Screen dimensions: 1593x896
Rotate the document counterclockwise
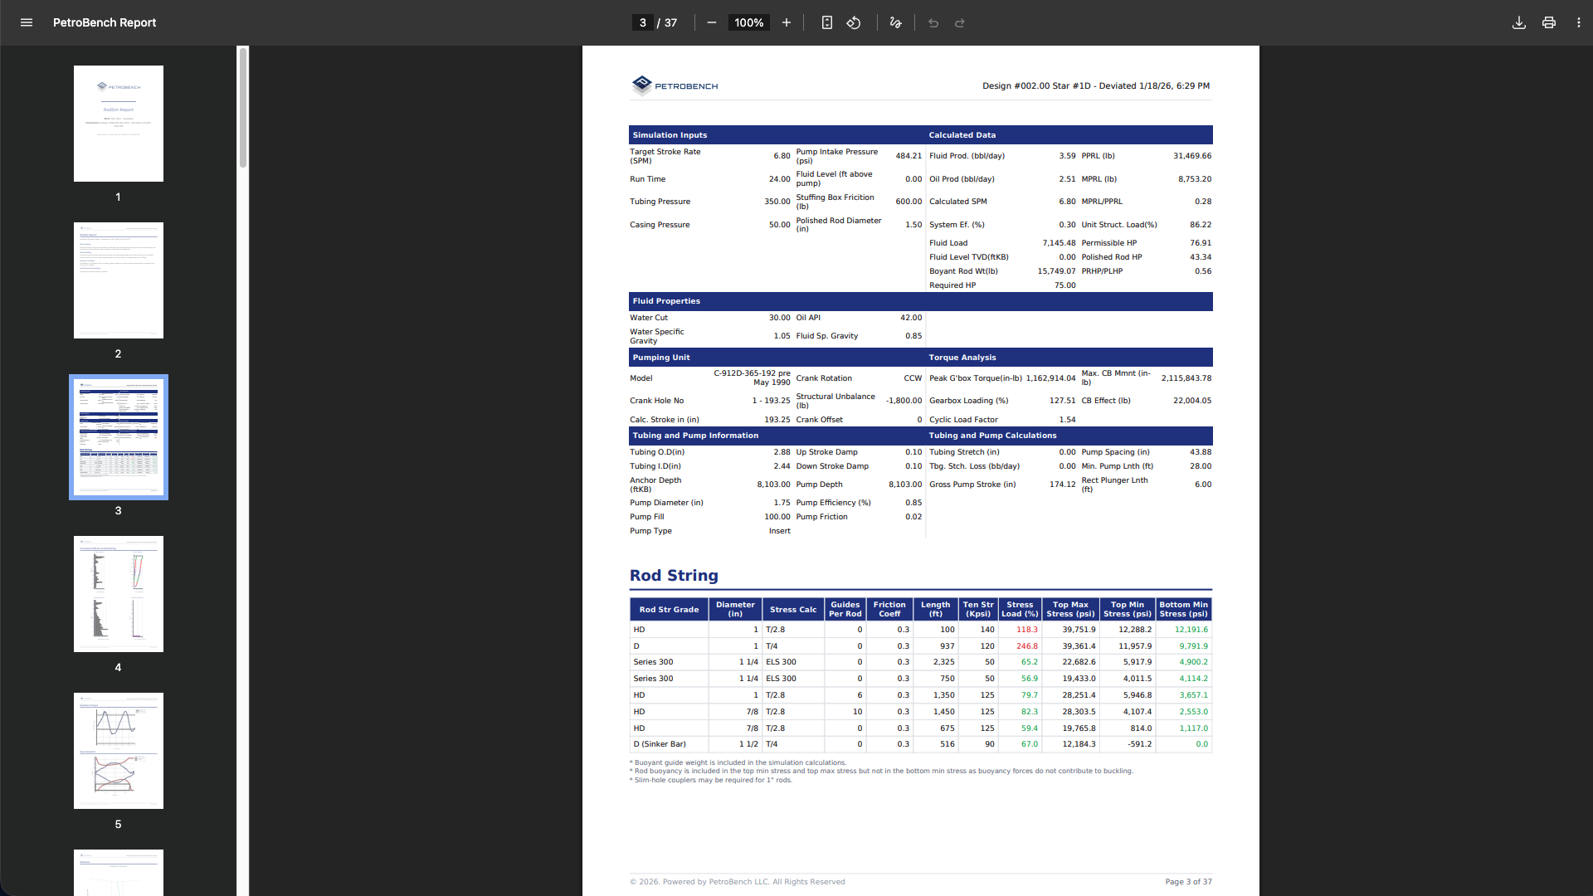tap(853, 22)
